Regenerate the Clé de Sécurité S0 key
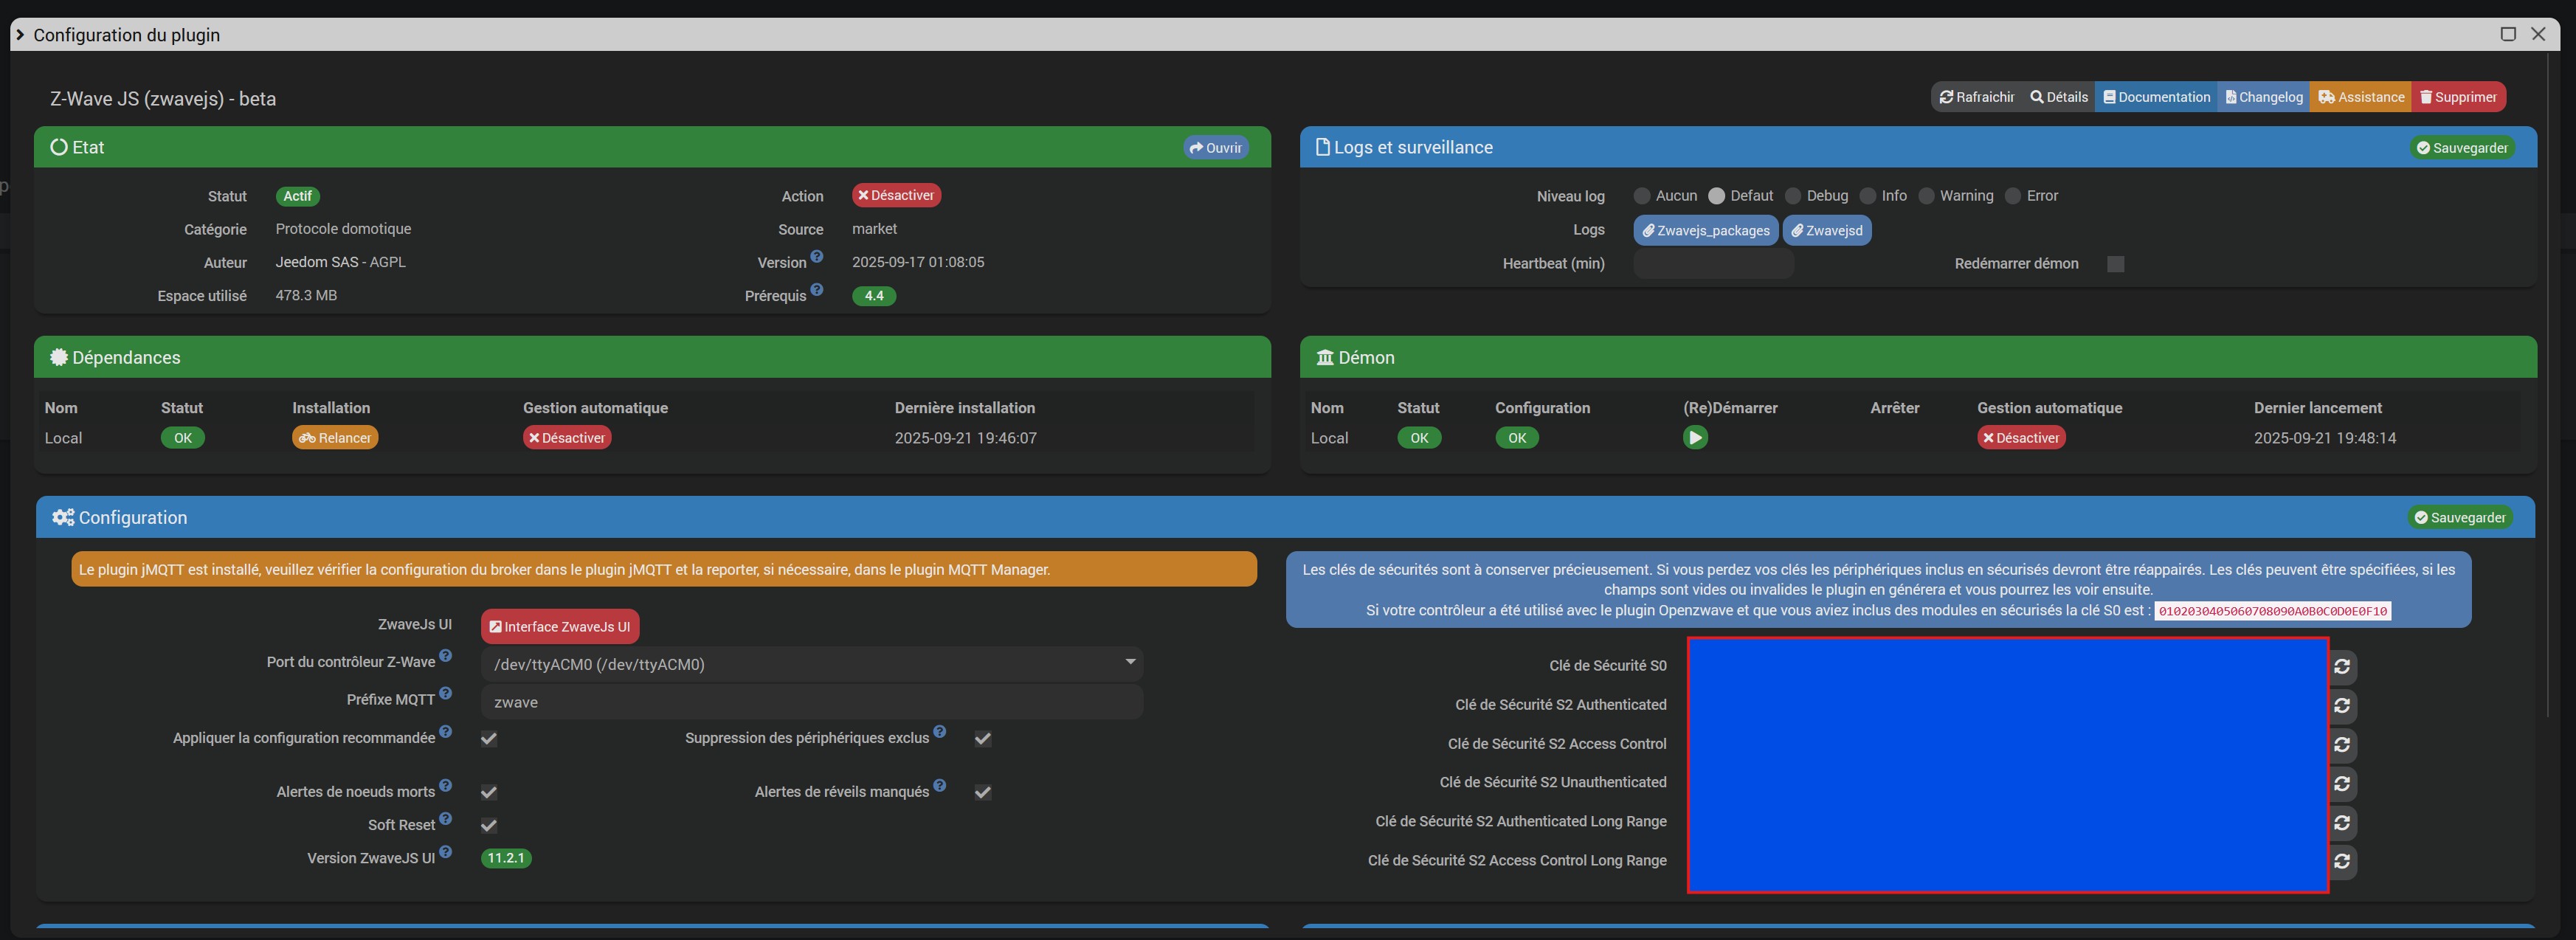 [x=2342, y=666]
